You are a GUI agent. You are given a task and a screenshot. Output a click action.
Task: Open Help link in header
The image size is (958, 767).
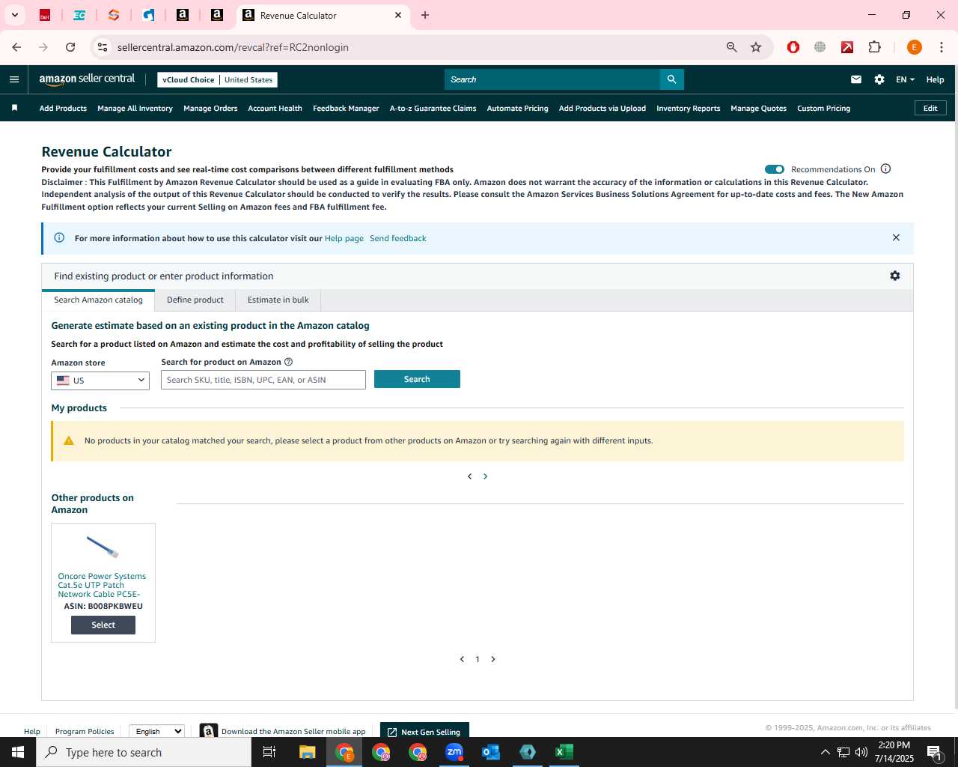point(935,79)
